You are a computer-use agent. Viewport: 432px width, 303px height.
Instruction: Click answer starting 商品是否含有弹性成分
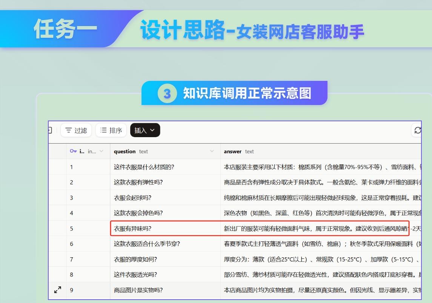(x=321, y=182)
